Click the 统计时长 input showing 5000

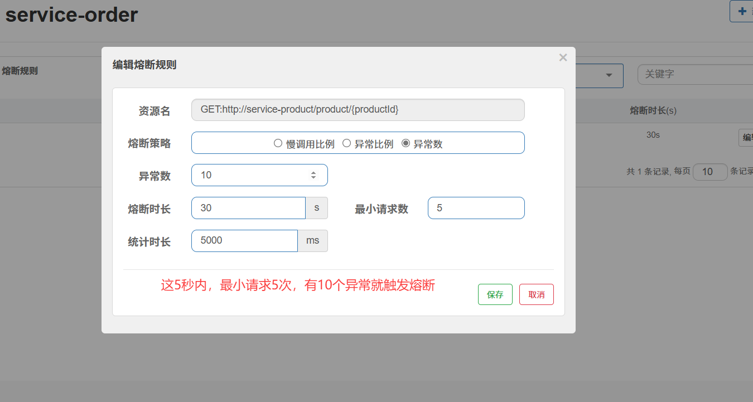[244, 241]
